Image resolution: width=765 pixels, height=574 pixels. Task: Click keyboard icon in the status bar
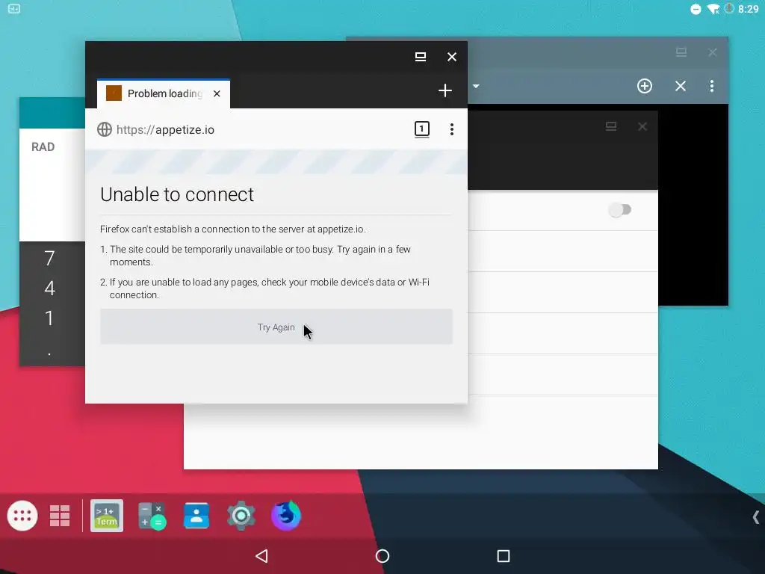[x=14, y=8]
